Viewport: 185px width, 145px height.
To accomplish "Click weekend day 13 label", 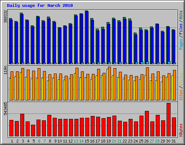I will click(76, 141).
